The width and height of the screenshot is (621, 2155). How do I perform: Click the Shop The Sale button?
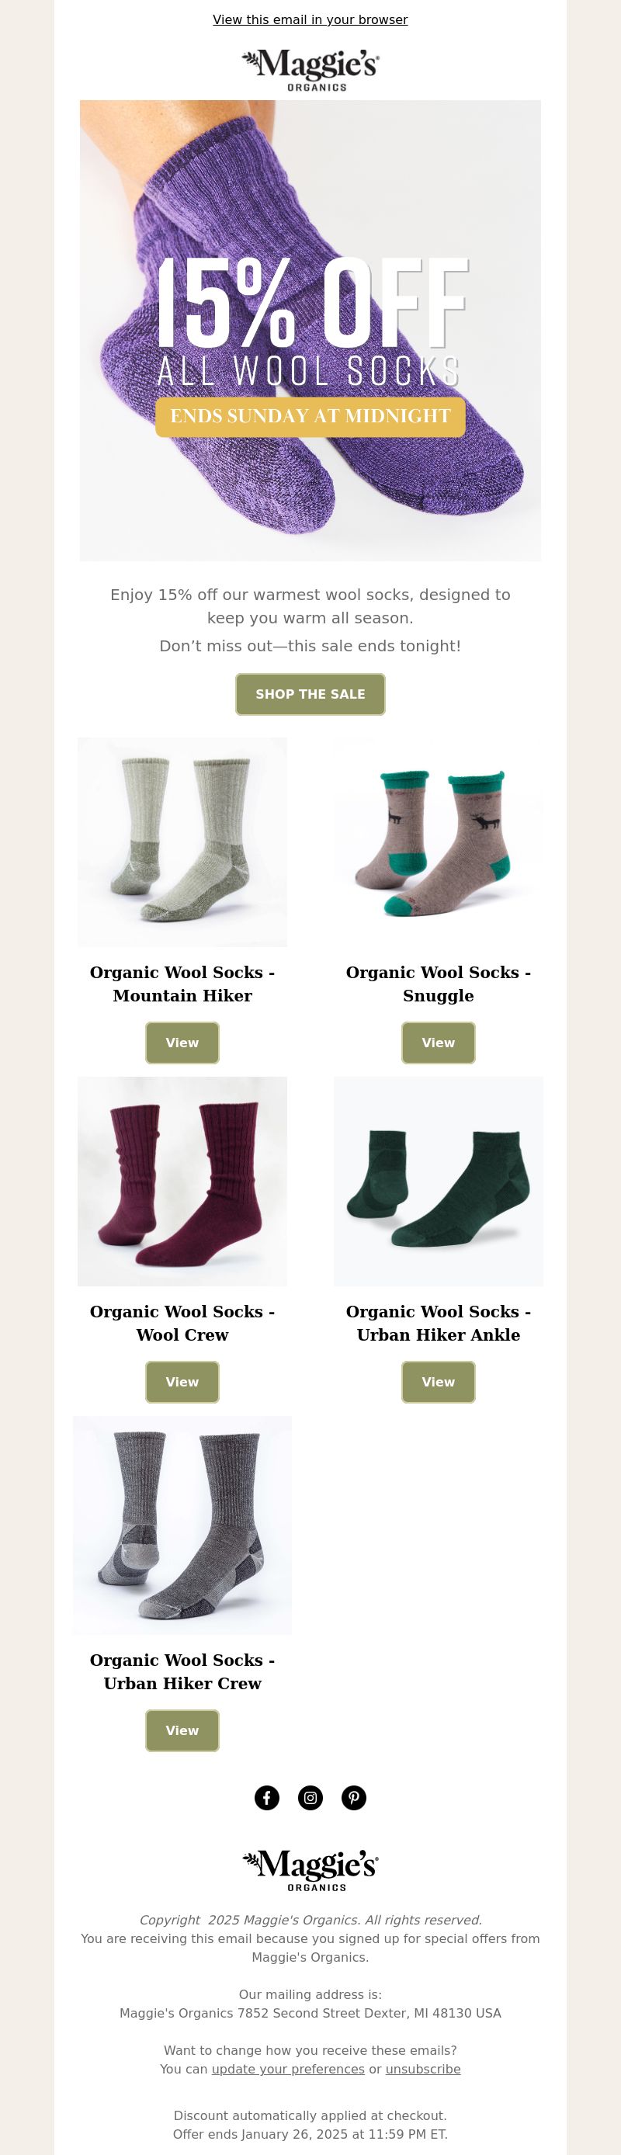click(x=310, y=694)
